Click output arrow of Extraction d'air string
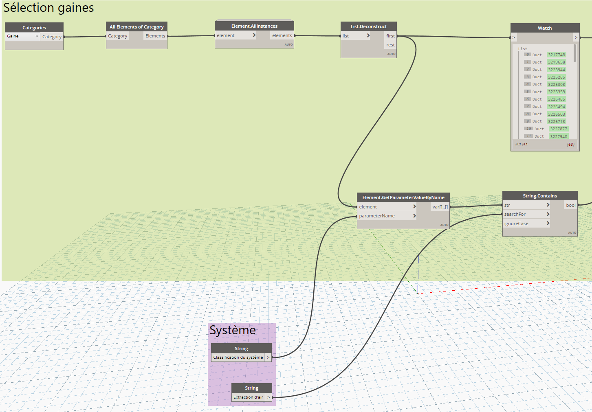 point(268,397)
